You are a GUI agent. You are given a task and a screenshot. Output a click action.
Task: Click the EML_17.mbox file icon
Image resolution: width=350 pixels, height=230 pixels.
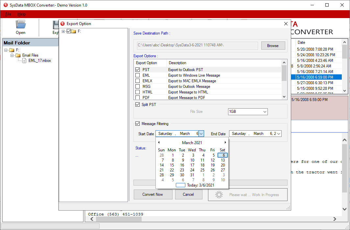point(25,61)
